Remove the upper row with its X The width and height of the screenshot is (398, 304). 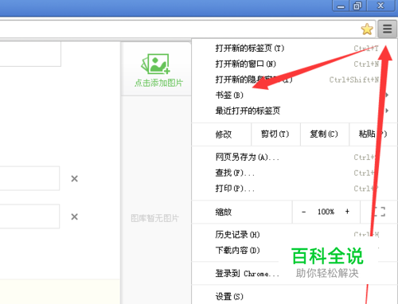tap(75, 178)
